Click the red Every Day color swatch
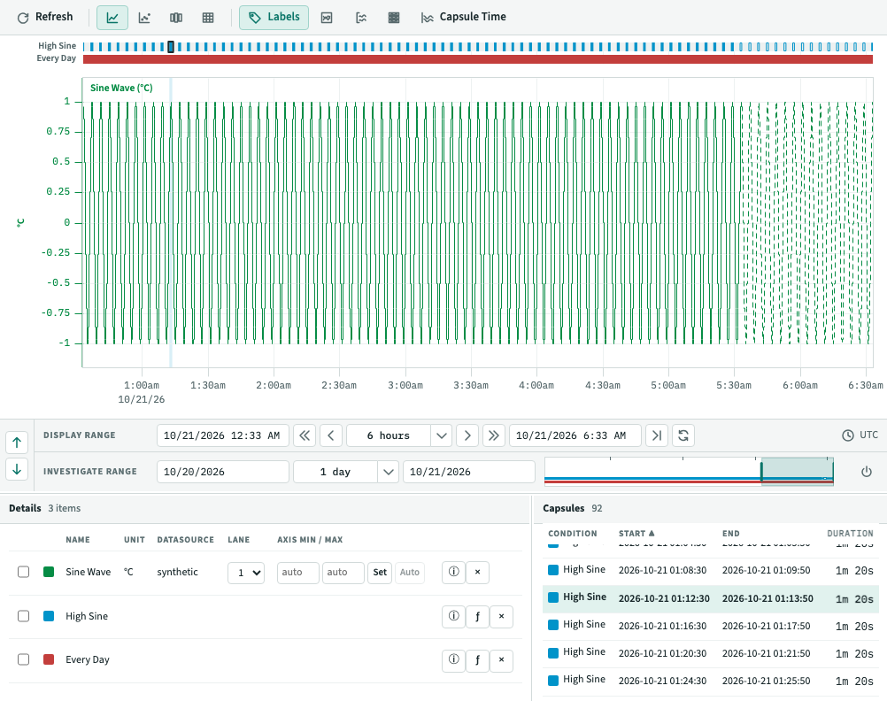The height and width of the screenshot is (701, 887). (49, 659)
